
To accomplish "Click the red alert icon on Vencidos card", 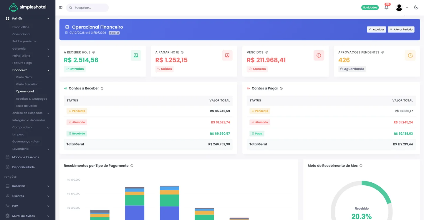I will tap(319, 55).
